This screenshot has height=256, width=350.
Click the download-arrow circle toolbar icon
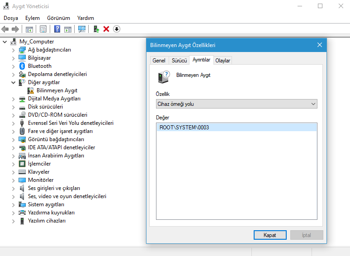[x=117, y=29]
